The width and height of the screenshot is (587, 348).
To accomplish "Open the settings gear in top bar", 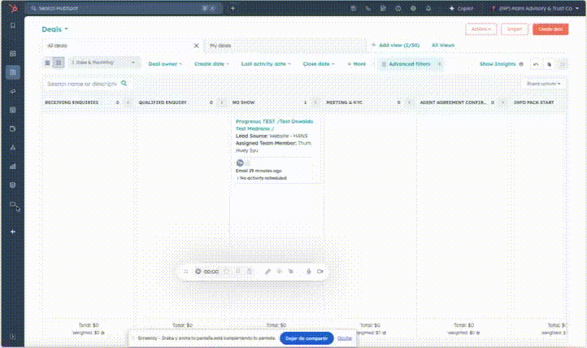I will click(411, 8).
